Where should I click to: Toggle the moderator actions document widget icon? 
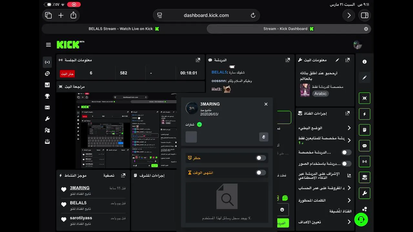(x=365, y=130)
